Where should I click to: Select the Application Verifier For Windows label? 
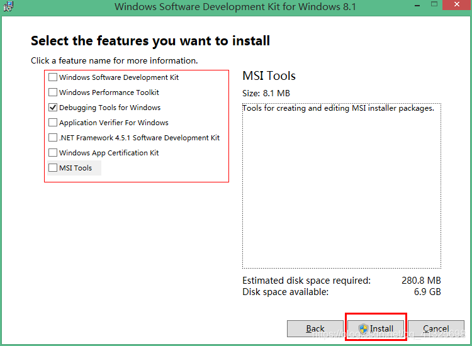pos(114,123)
